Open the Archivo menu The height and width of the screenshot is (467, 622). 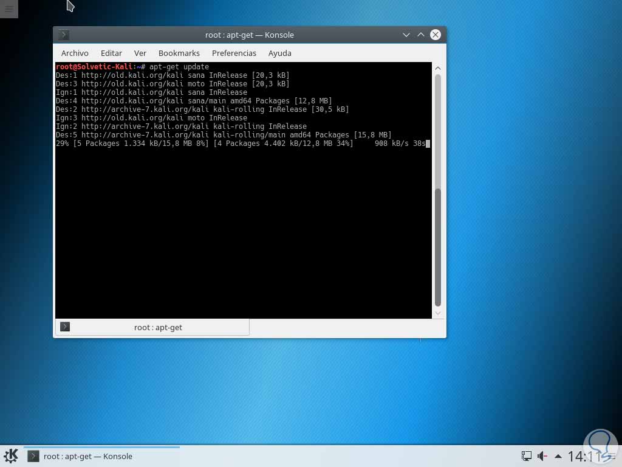[x=75, y=54]
